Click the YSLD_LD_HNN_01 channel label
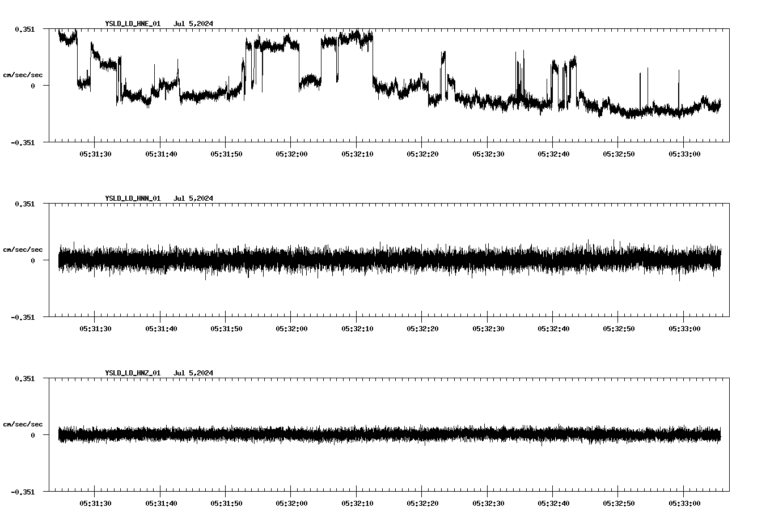Screen dimensions: 770x524 click(x=132, y=198)
